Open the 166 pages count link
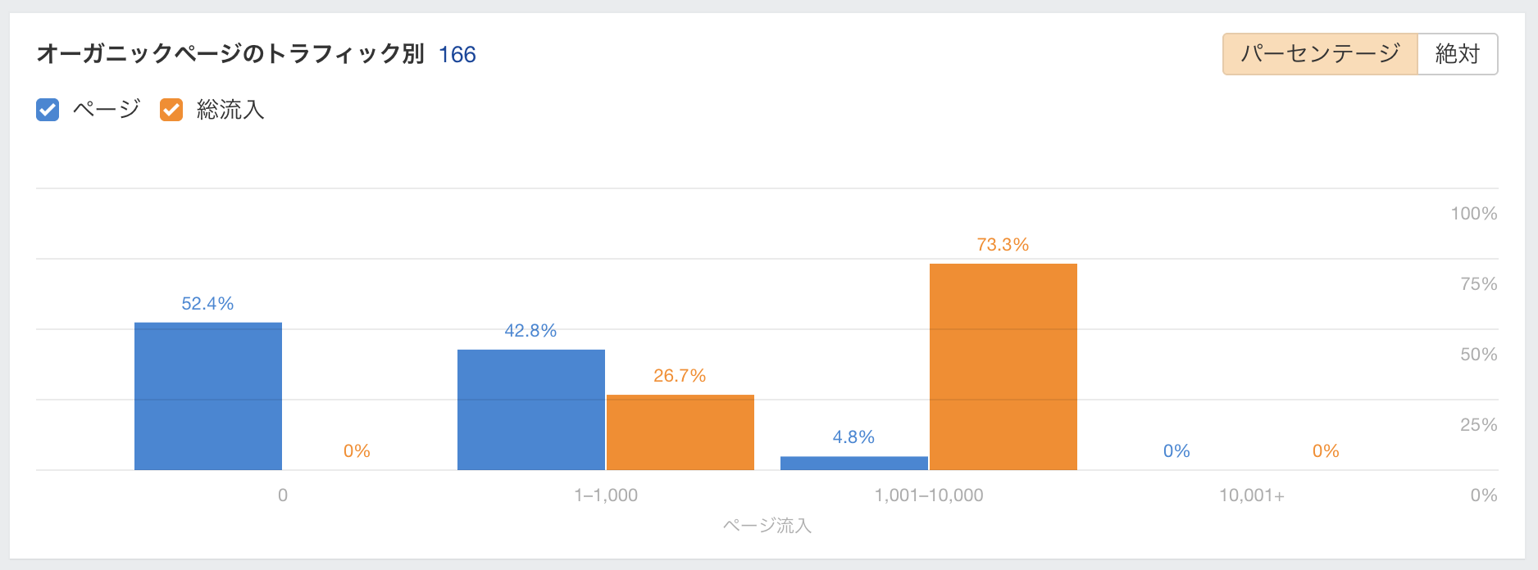Image resolution: width=1538 pixels, height=570 pixels. click(457, 55)
